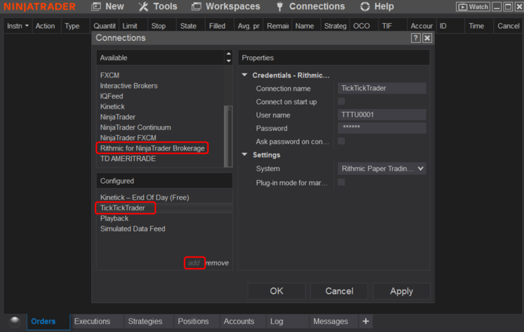This screenshot has height=332, width=524.
Task: Click the connection status indicator ball
Action: click(15, 322)
